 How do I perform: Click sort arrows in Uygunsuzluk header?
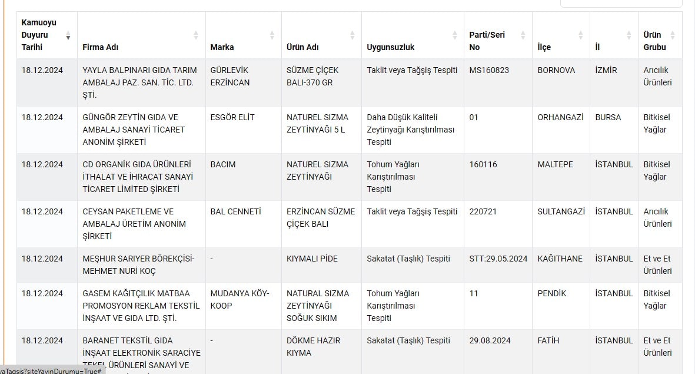(x=454, y=35)
